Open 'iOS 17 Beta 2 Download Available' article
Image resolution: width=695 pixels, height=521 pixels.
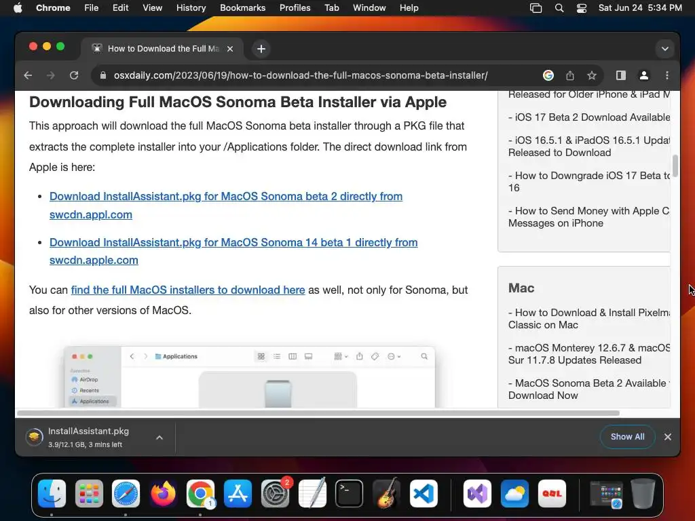pos(589,117)
